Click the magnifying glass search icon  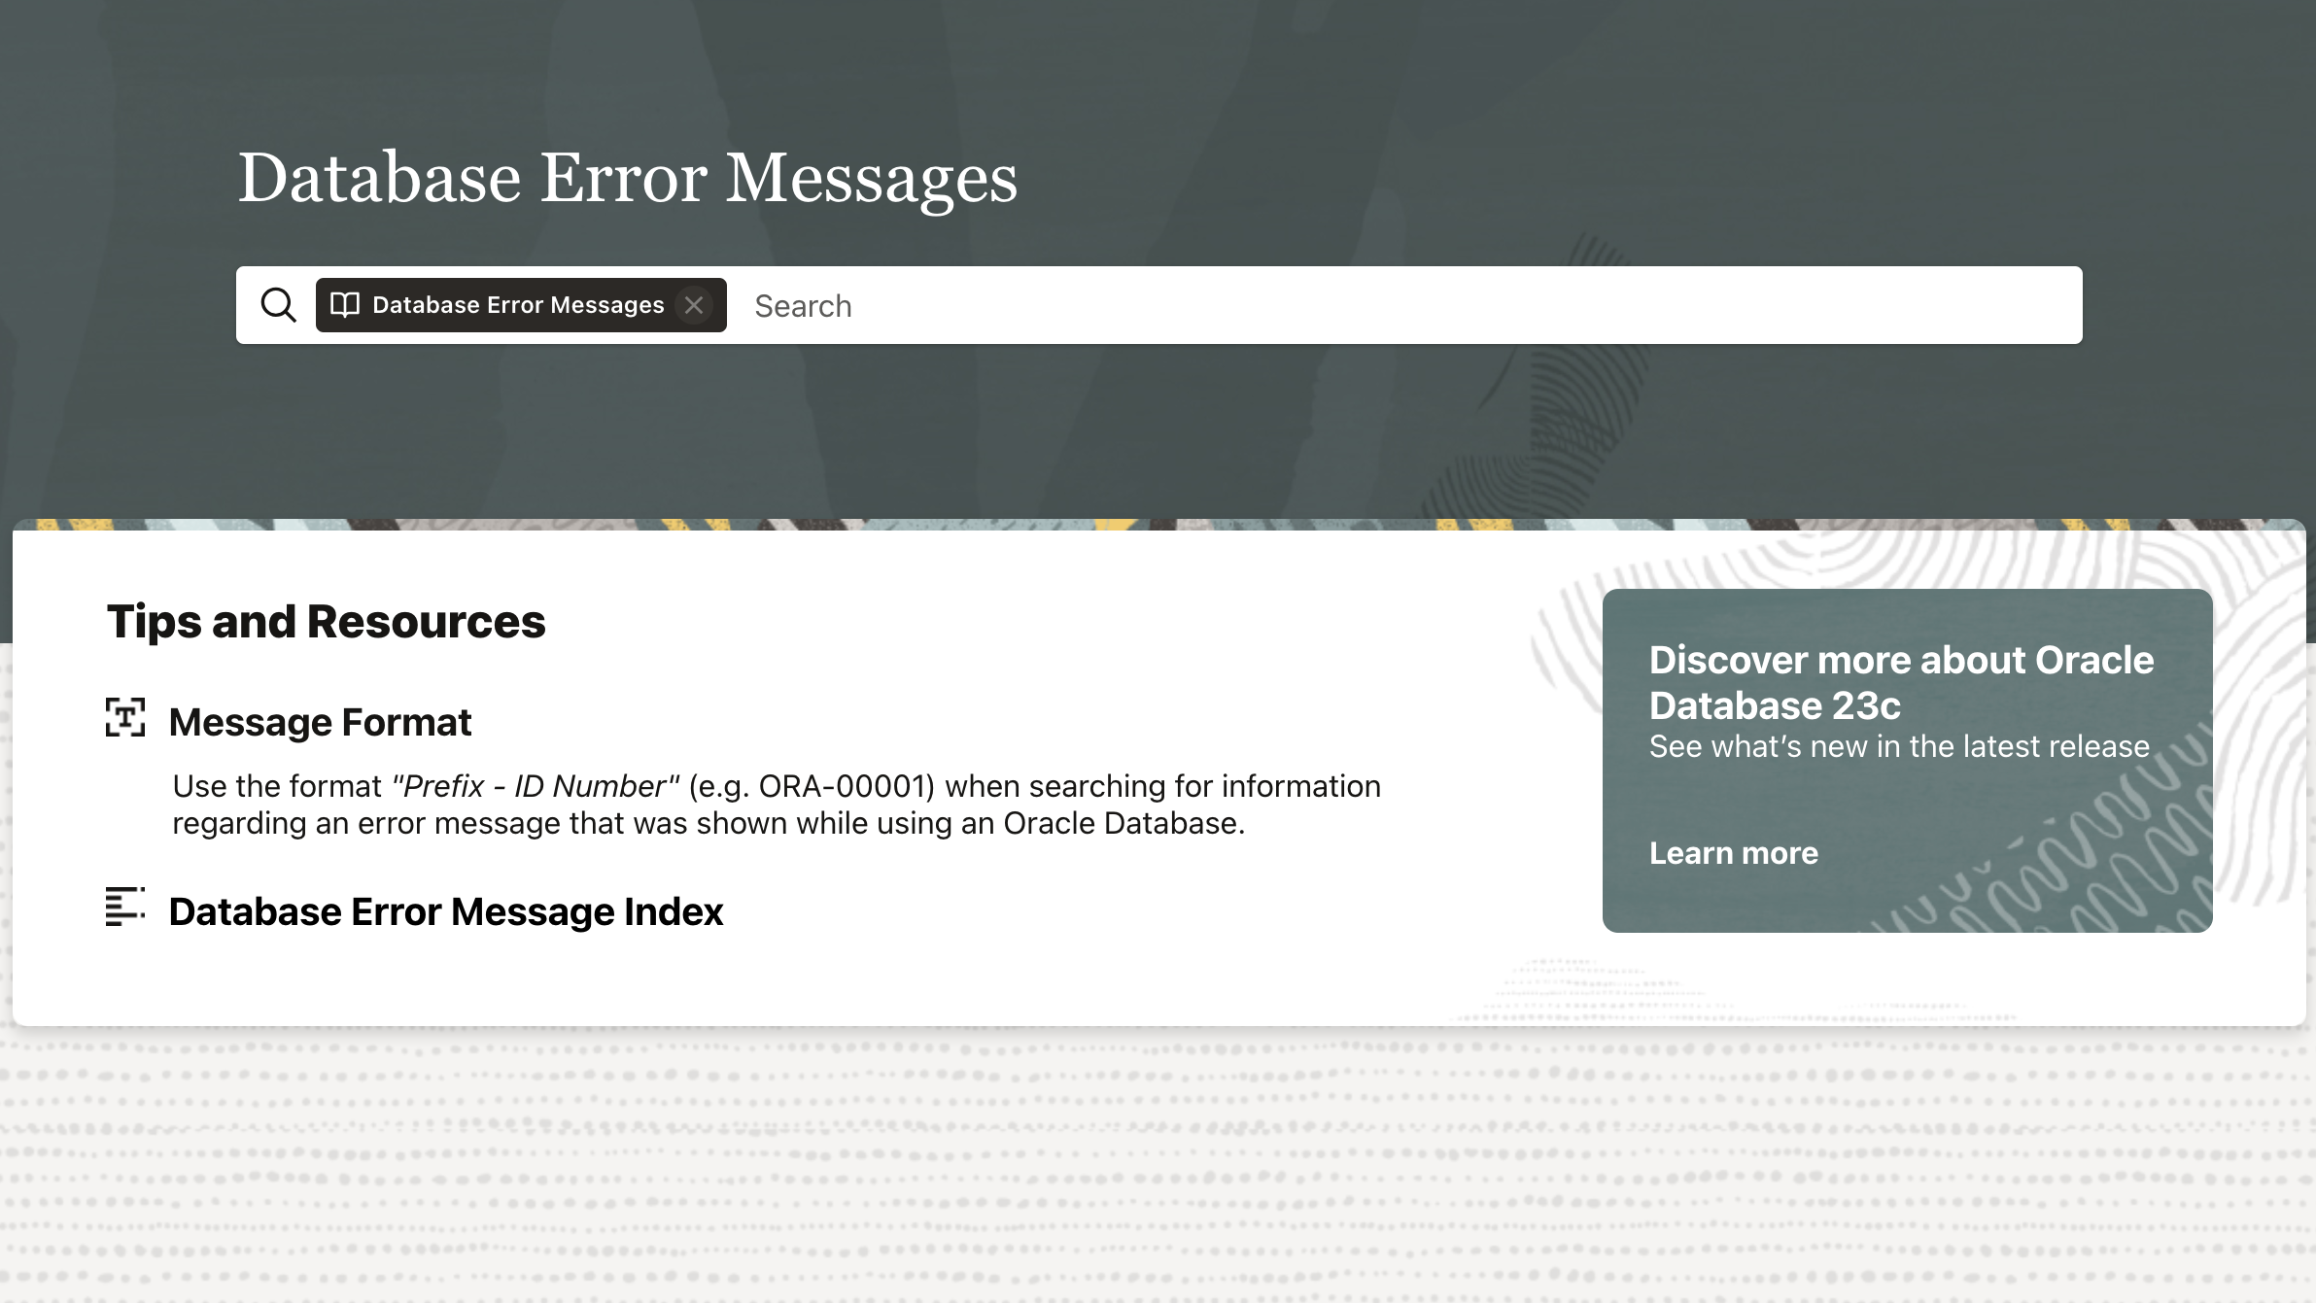point(278,305)
